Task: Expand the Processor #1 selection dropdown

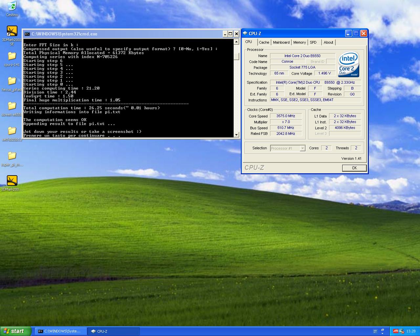Action: (303, 148)
